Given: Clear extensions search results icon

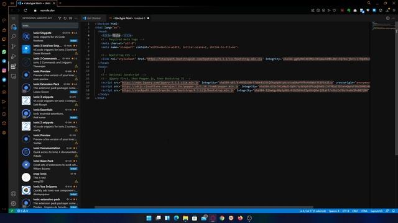Looking at the screenshot, I should tap(70, 18).
